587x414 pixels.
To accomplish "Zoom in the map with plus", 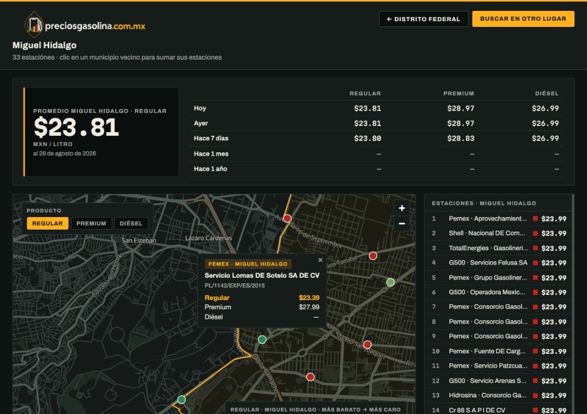I will pos(402,208).
